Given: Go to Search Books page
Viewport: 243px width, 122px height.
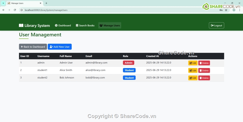Looking at the screenshot, I should pos(85,26).
